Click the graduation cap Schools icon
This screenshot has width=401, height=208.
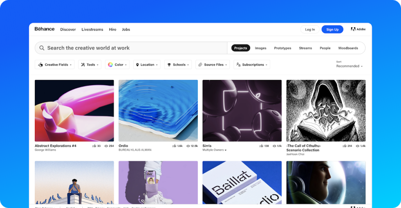(169, 65)
